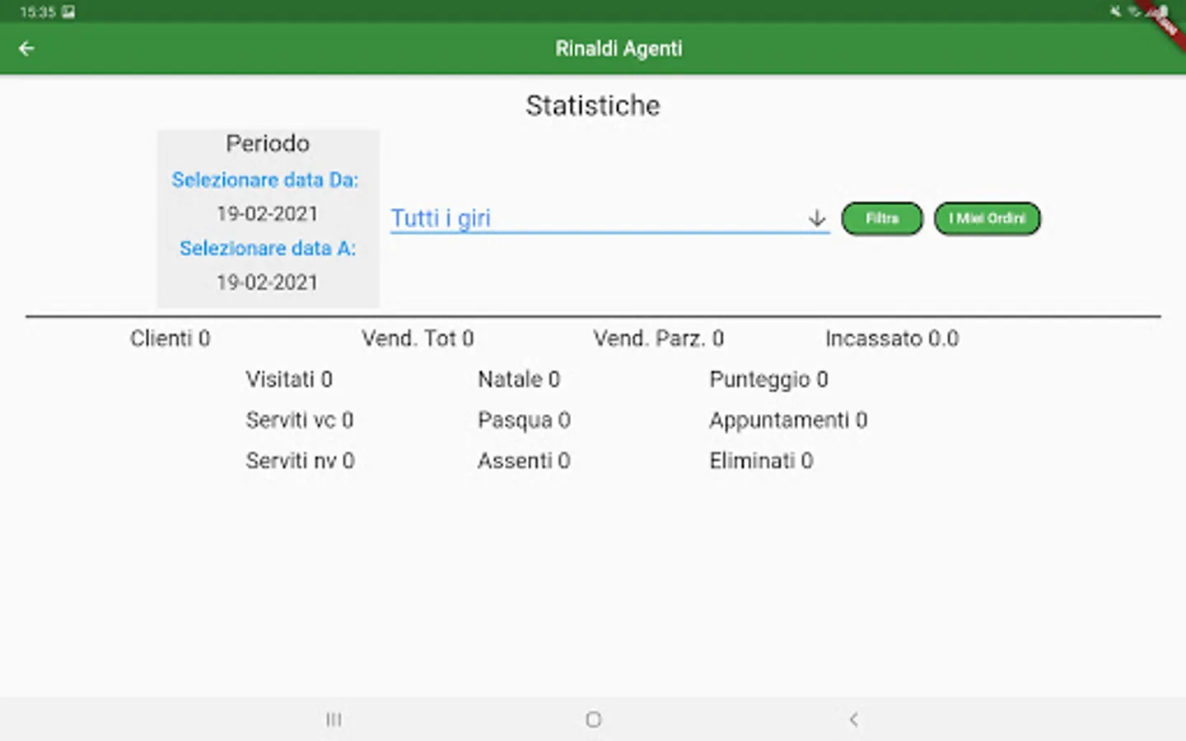
Task: Tap the Incassato 0.0 statistic
Action: (892, 338)
